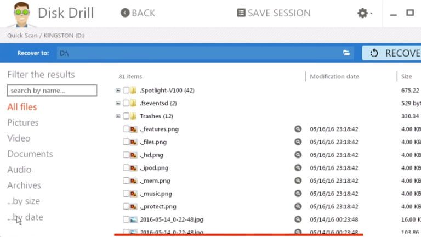Expand the .Spotlight-V100 folder tree

[118, 90]
